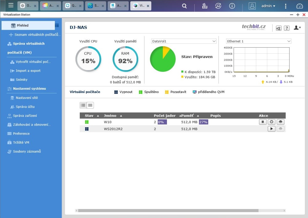The width and height of the screenshot is (308, 218).
Task: Open the help question mark icon
Action: [x=287, y=28]
